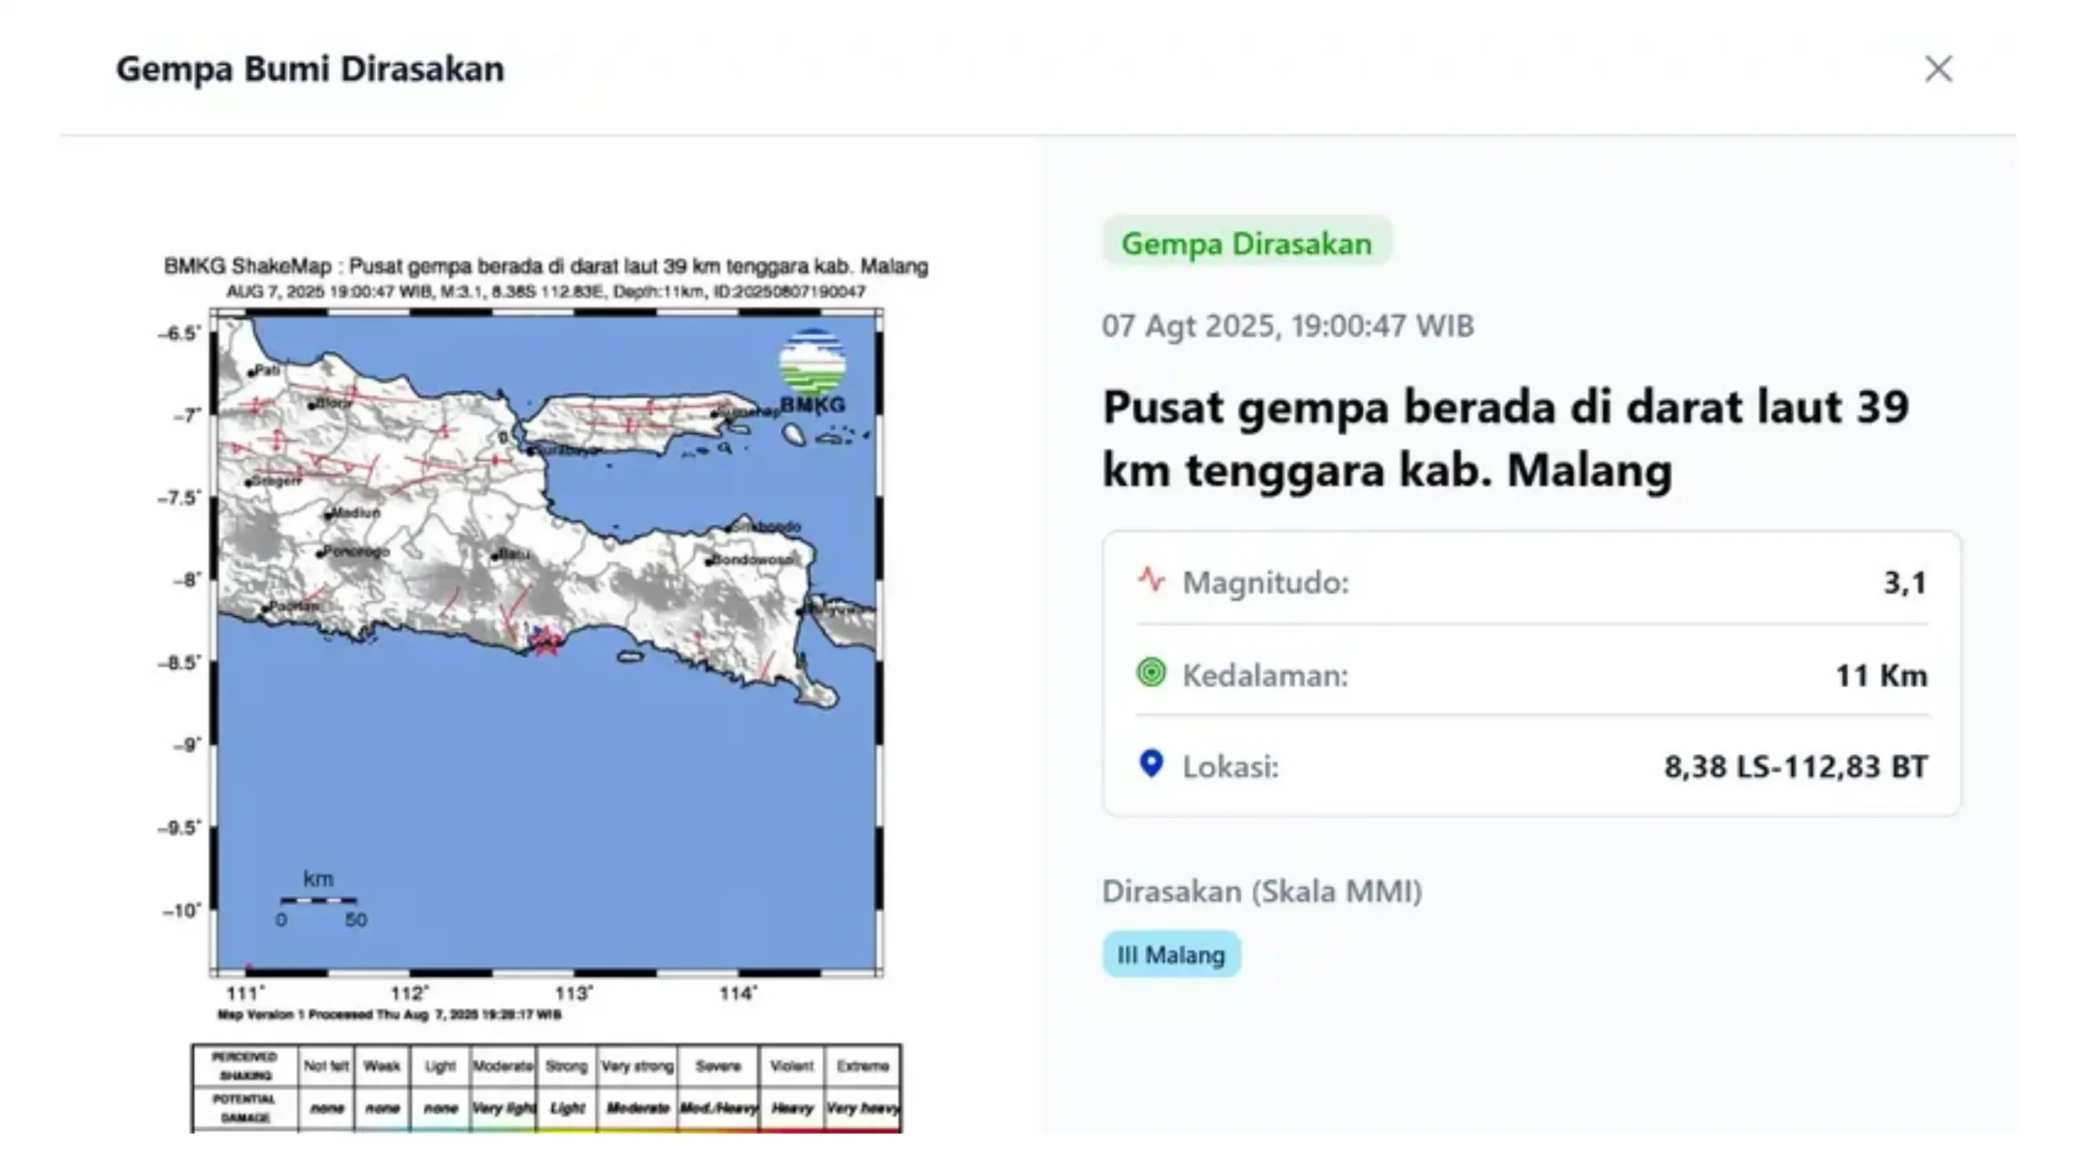Close the Gempa Bumi Dirasakan dialog
Screen dimensions: 2075x1167
pyautogui.click(x=1938, y=69)
